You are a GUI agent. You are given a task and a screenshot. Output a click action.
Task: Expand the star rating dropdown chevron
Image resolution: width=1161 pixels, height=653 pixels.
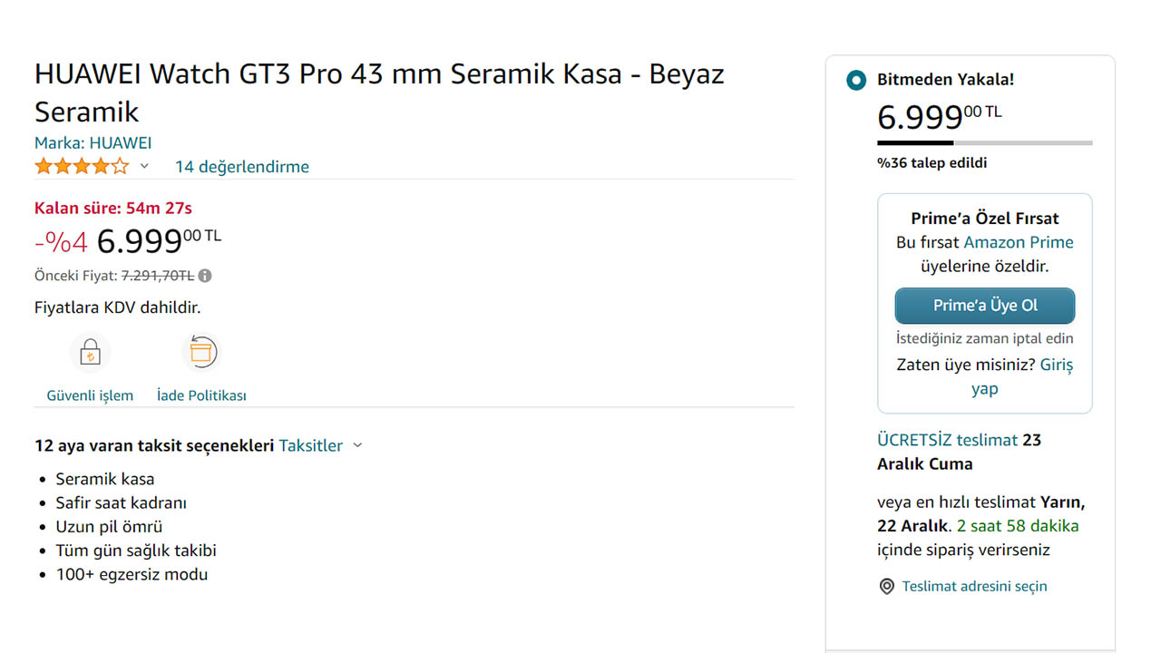(x=144, y=167)
